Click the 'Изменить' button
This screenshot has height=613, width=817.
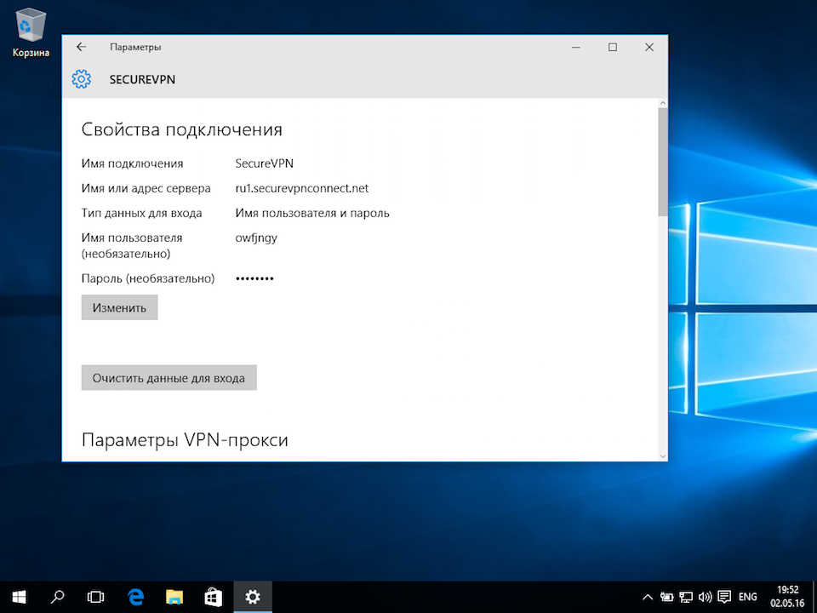coord(120,307)
